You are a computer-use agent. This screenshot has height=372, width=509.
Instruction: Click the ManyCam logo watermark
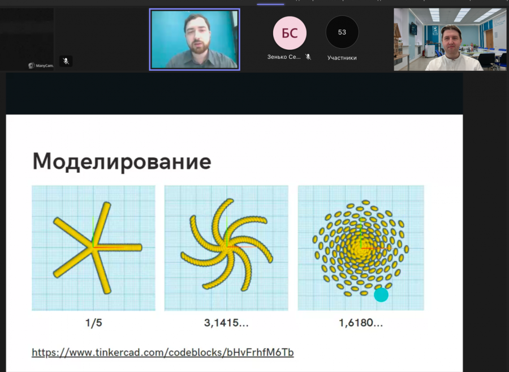[x=41, y=66]
